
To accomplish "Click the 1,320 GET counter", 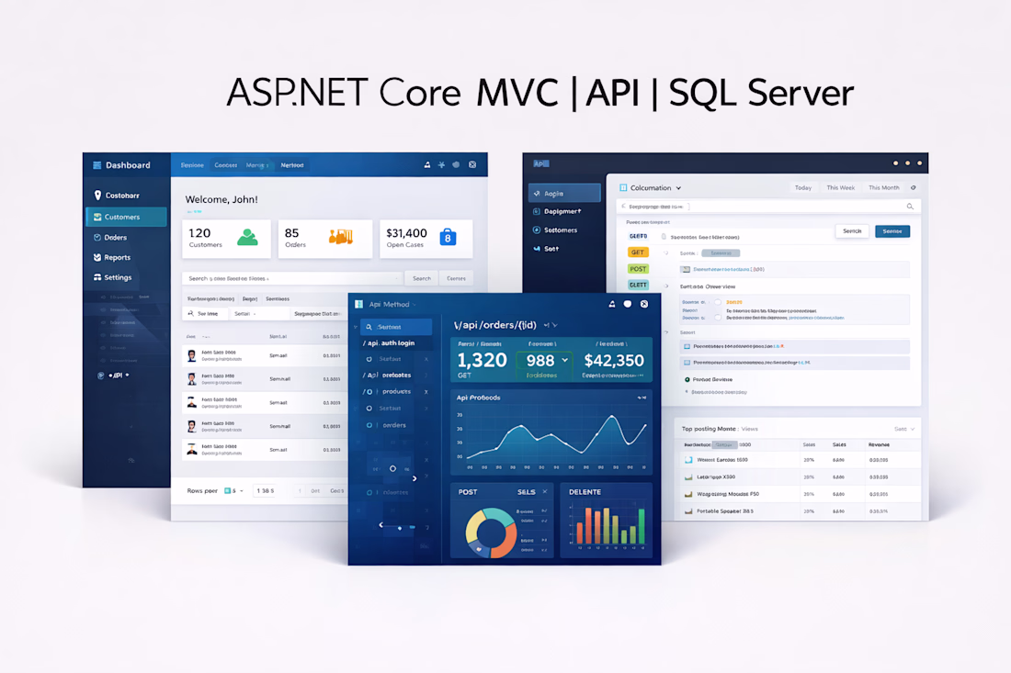I will (x=482, y=361).
